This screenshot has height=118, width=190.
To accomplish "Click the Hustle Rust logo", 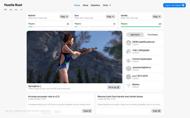I will point(13,5).
